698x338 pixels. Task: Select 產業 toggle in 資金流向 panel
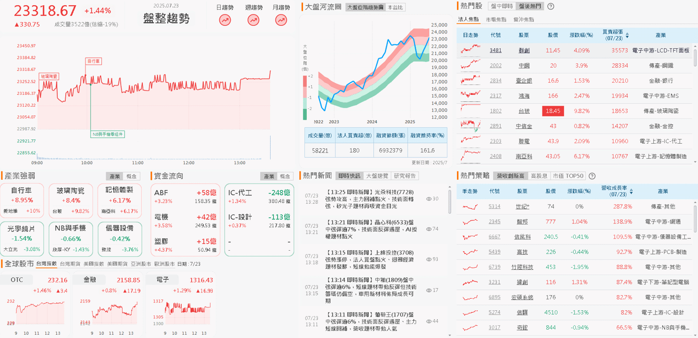click(x=269, y=176)
